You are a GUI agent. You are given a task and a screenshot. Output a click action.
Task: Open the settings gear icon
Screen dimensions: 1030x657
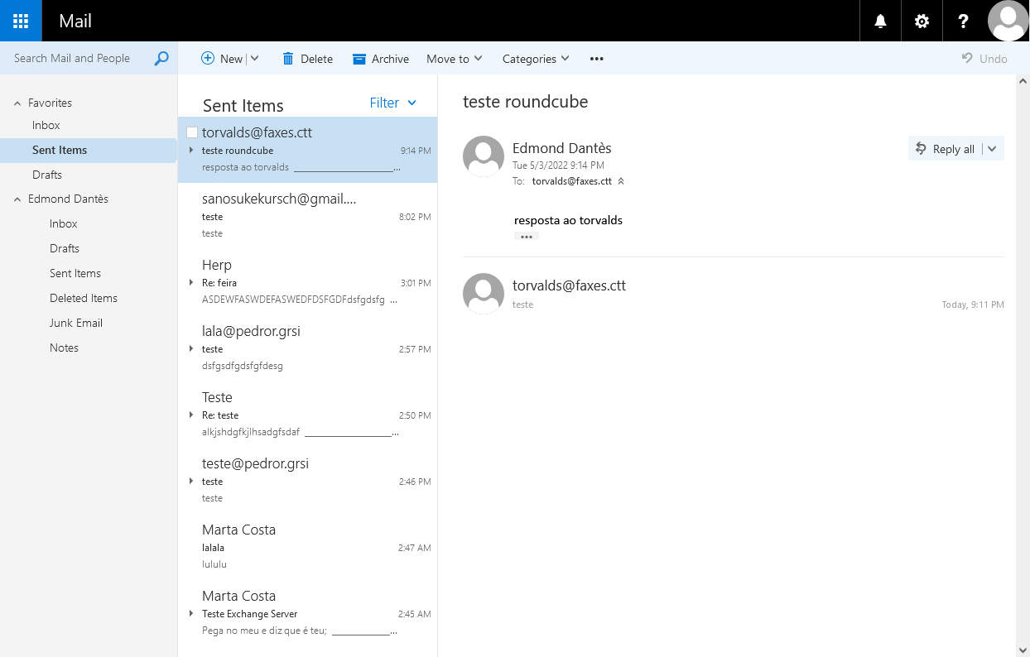922,21
